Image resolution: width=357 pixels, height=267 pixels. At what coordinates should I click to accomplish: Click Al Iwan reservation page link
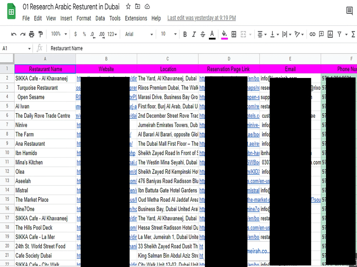[229, 106]
